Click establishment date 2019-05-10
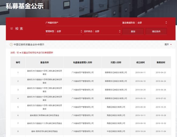Screen dimensions: 177x137 pos(141,98)
